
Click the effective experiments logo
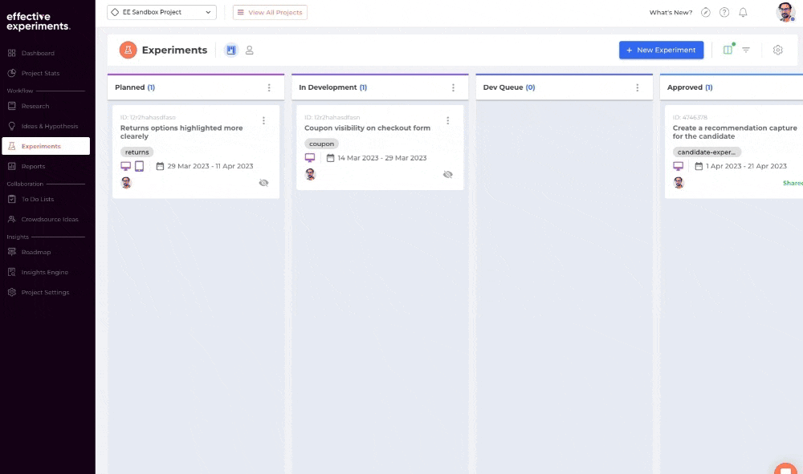click(38, 22)
